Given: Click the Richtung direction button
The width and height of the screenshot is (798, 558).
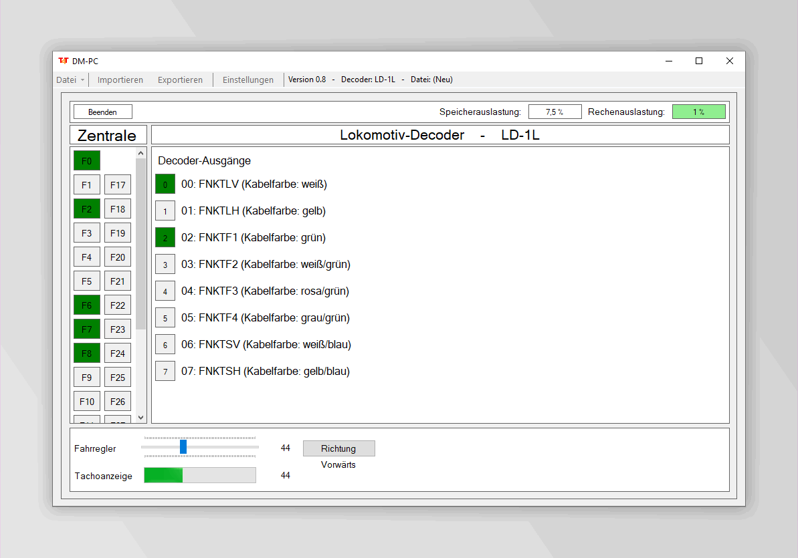Looking at the screenshot, I should click(x=339, y=448).
